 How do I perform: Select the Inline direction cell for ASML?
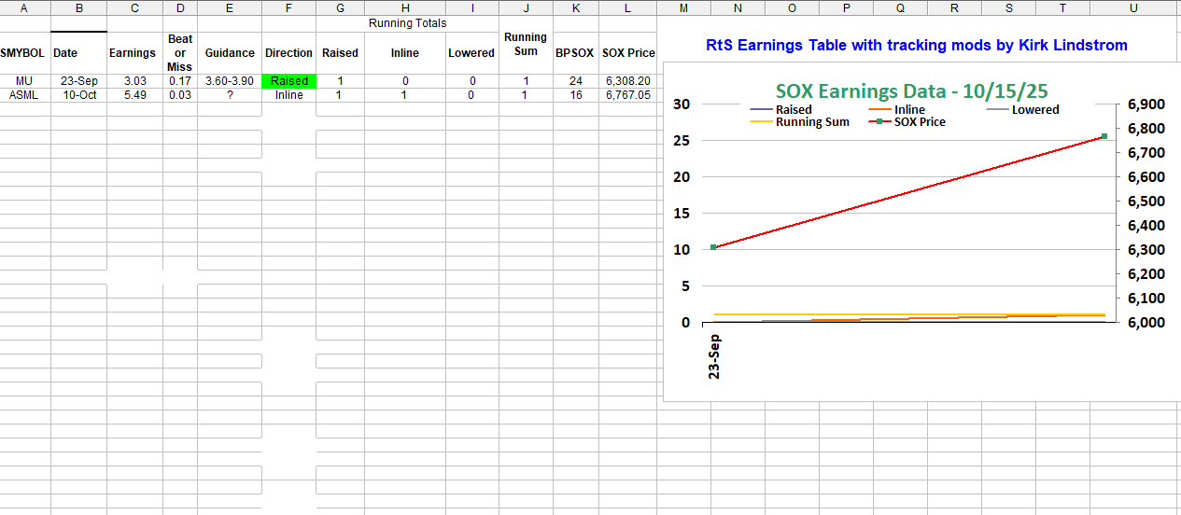click(x=289, y=95)
